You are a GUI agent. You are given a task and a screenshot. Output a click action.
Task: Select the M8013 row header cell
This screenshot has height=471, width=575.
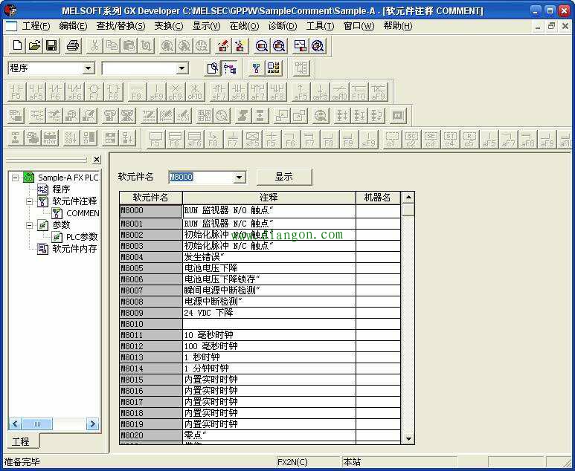point(151,357)
